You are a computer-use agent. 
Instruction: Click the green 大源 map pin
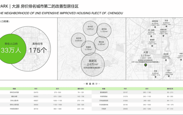click(x=145, y=65)
